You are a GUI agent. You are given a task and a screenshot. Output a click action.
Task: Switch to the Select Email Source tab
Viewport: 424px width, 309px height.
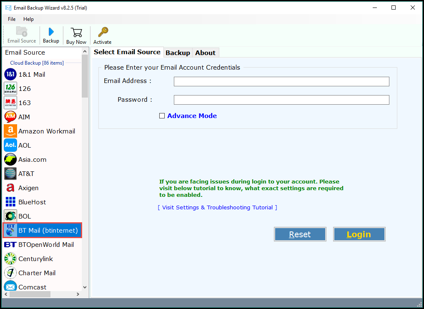127,52
